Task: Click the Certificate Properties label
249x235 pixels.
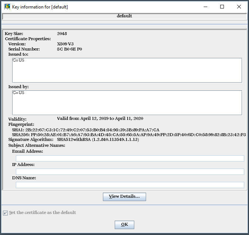Action: [28, 39]
